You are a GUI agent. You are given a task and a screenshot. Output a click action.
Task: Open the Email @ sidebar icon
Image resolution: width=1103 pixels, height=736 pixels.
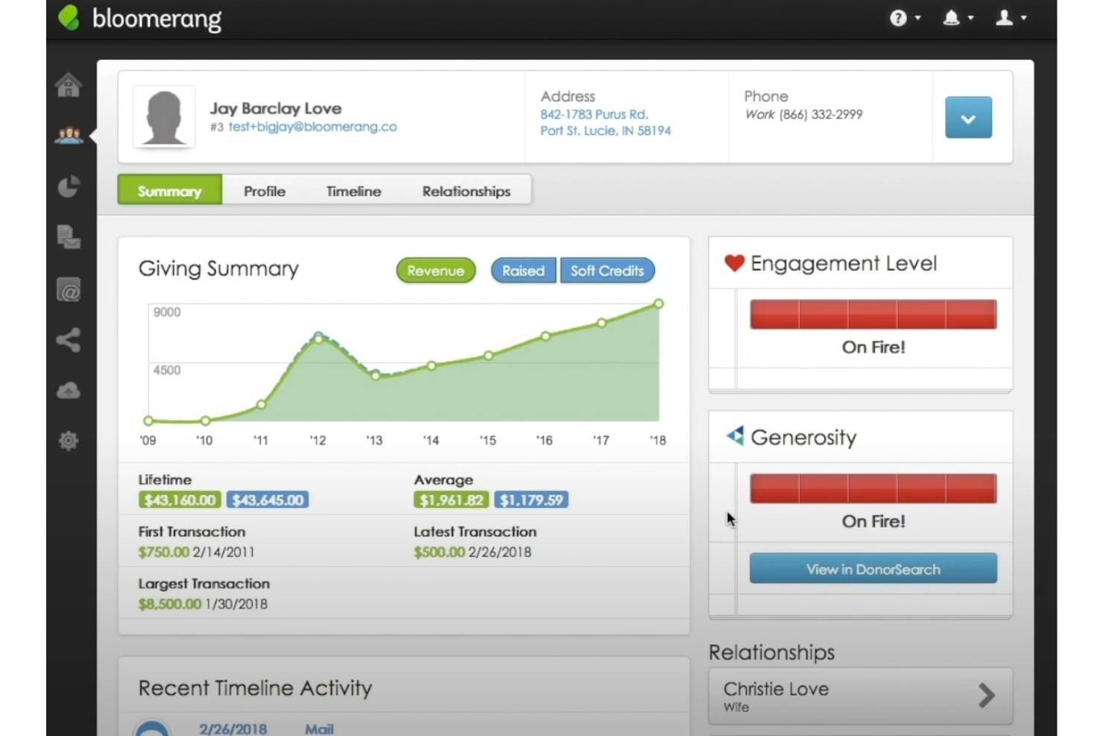[69, 289]
